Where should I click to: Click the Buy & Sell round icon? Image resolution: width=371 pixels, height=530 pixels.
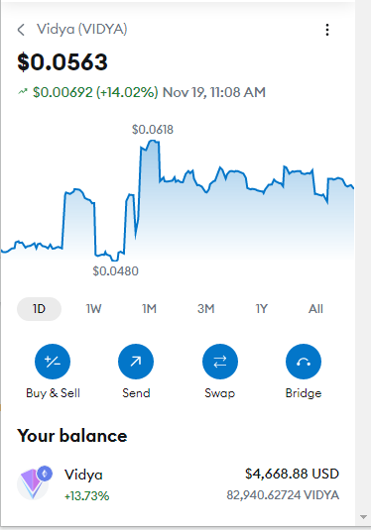53,362
